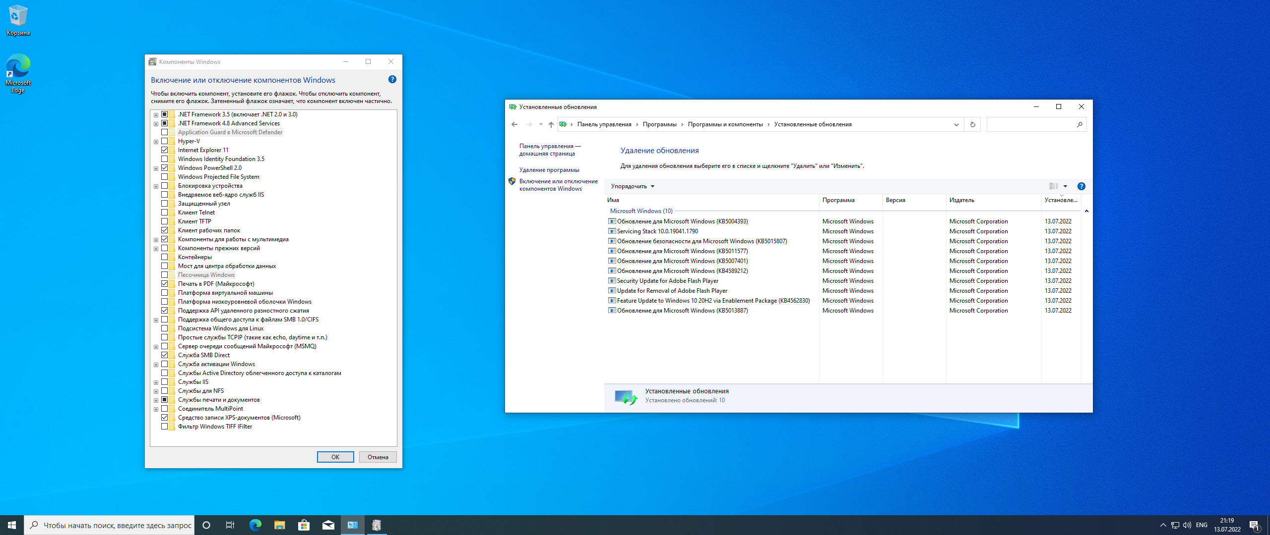
Task: Open Упорядочить dropdown menu
Action: [x=633, y=186]
